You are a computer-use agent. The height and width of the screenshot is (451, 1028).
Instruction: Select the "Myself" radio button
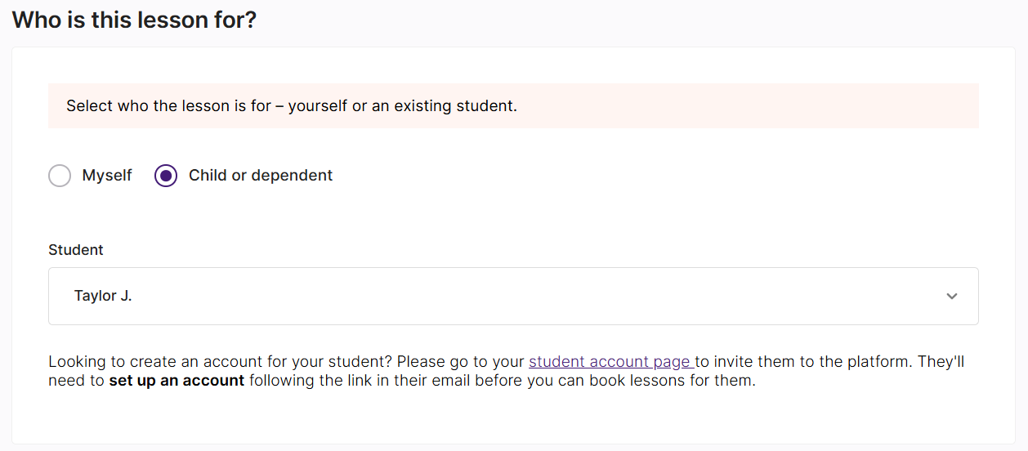click(x=60, y=176)
